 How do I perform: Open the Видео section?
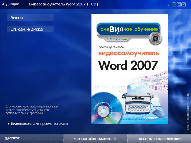30,18
